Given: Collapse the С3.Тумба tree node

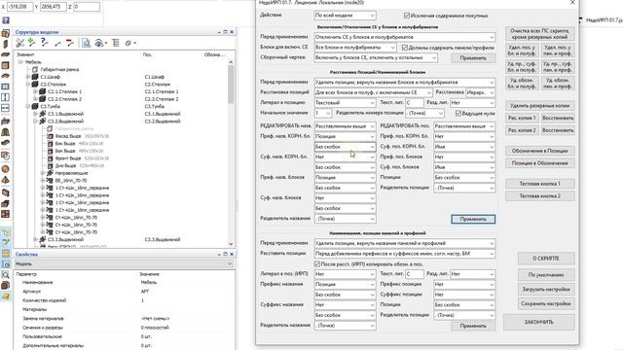Looking at the screenshot, I should [28, 106].
